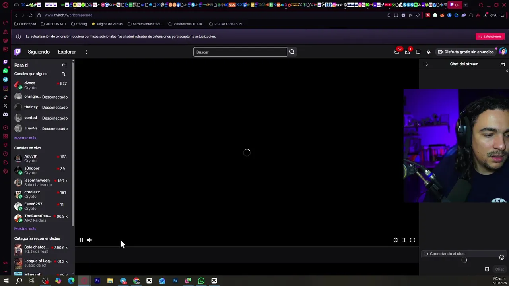Viewport: 509px width, 286px height.
Task: Open X (Twitter) in Opera sidebar
Action: click(x=5, y=106)
